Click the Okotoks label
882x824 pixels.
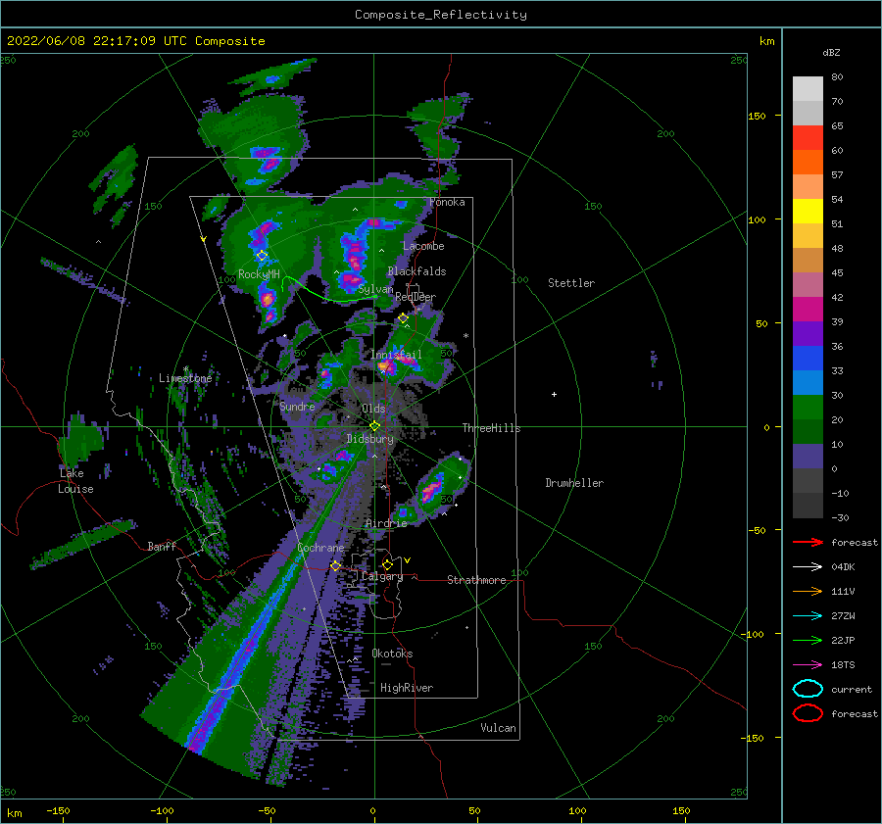tap(392, 654)
